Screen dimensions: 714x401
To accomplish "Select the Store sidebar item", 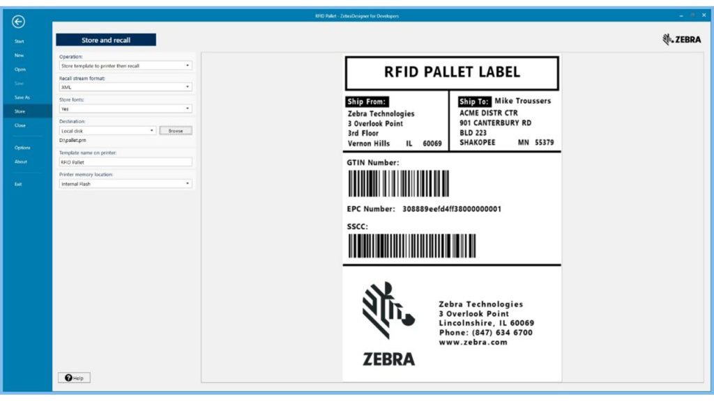I will (20, 111).
